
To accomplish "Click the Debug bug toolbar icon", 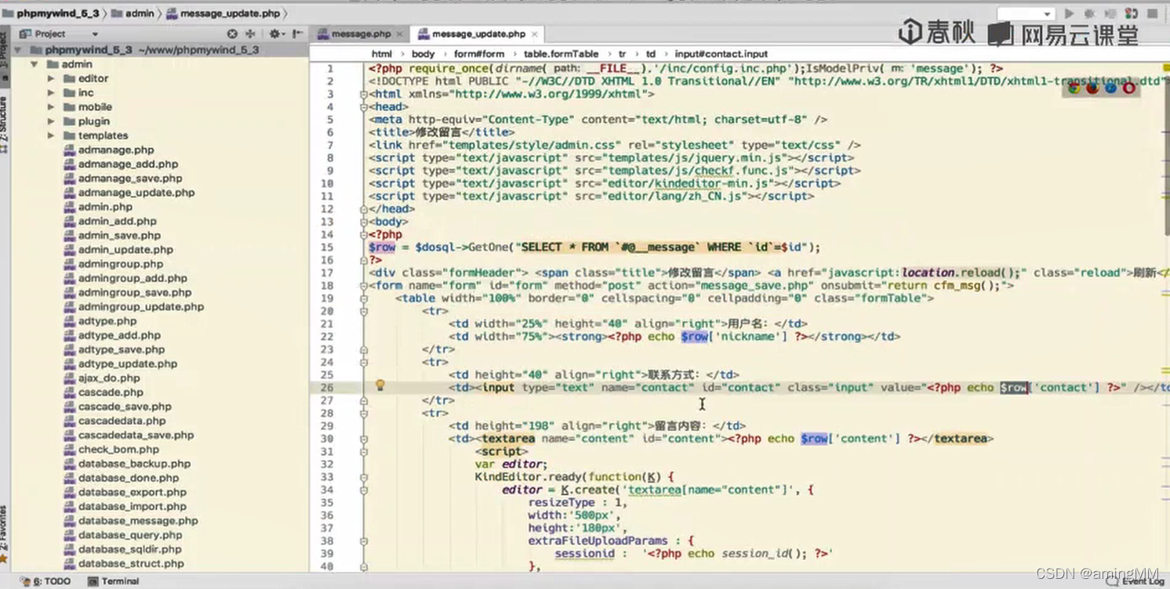I will 1089,13.
